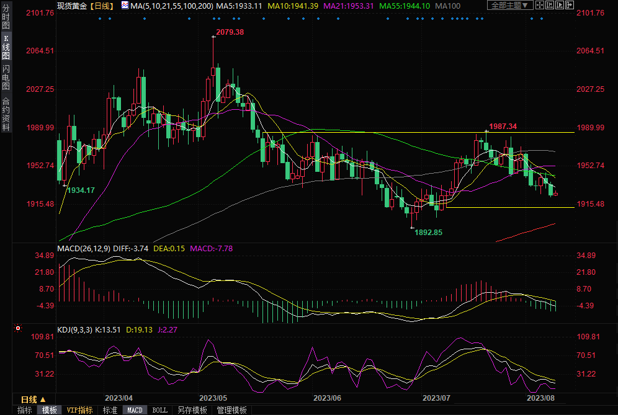Screen dimensions: 618x415
Task: Select the 标准 template option
Action: (110, 410)
